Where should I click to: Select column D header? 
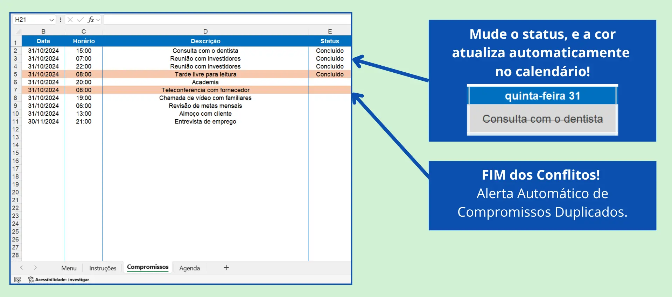pos(205,31)
